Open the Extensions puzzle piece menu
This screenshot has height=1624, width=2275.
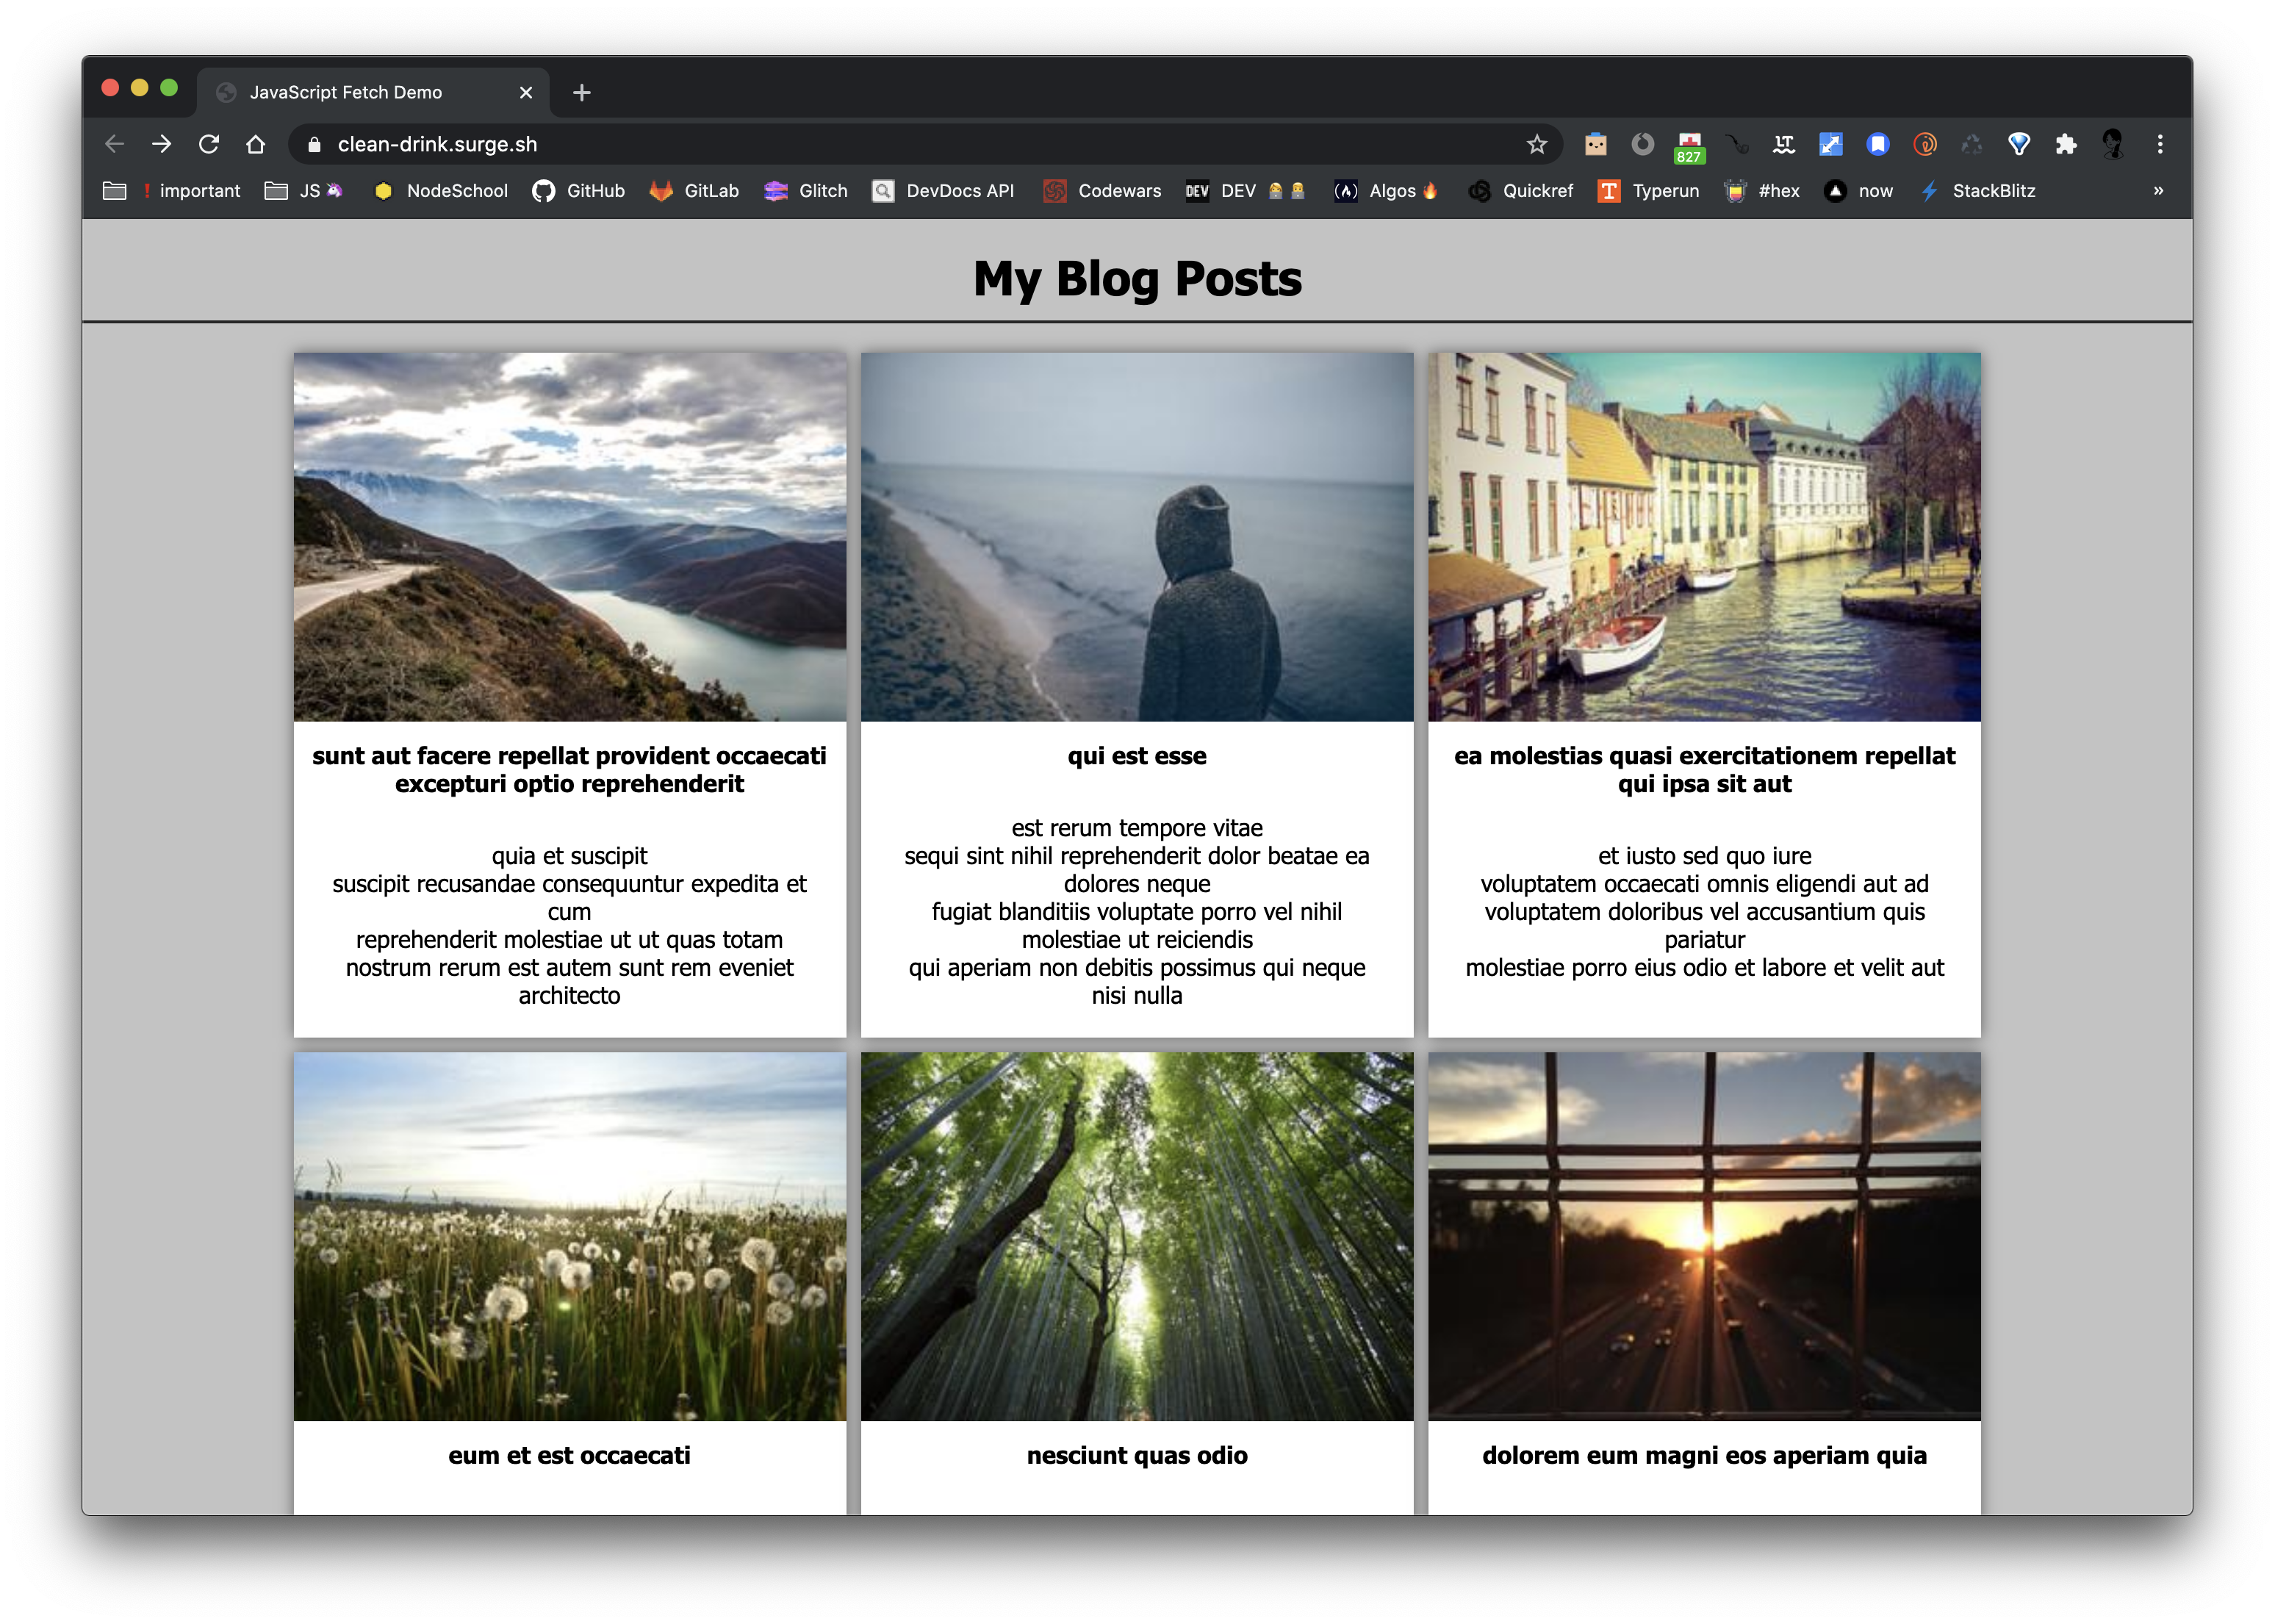click(2066, 144)
